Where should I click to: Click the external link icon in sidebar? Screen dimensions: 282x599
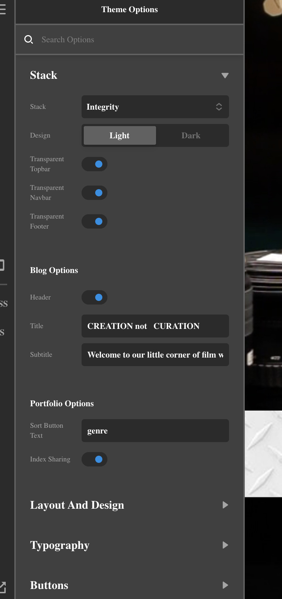(x=3, y=587)
